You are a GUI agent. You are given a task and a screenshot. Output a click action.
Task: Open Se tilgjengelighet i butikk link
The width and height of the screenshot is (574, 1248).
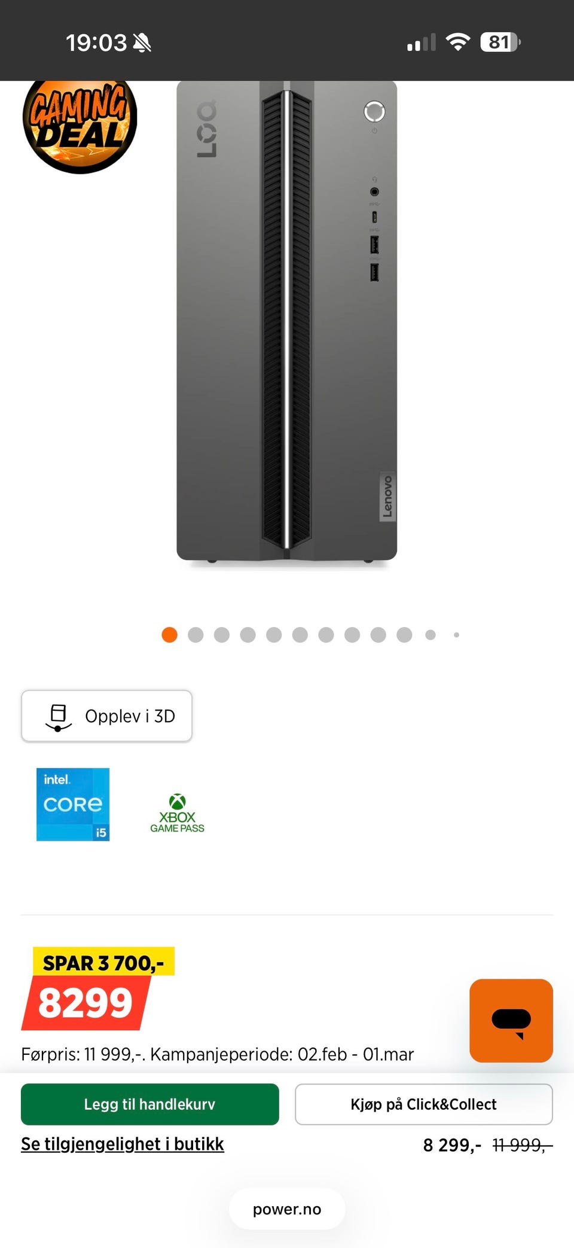pyautogui.click(x=123, y=1143)
